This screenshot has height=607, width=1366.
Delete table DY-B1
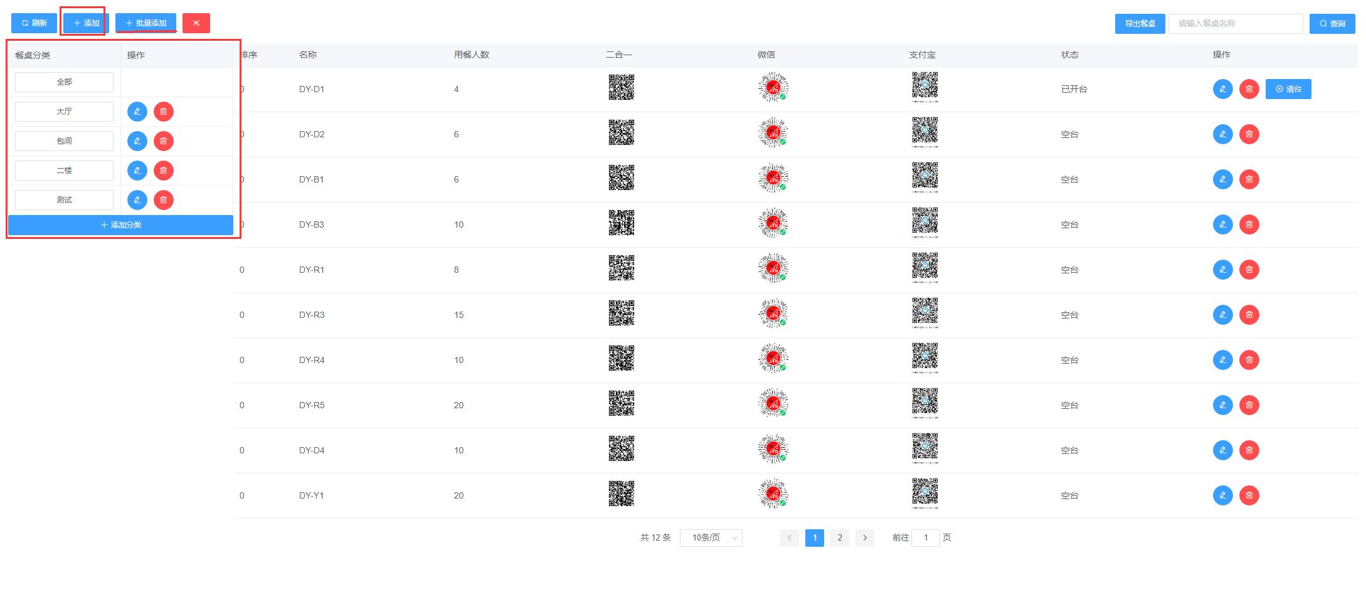pos(1249,179)
